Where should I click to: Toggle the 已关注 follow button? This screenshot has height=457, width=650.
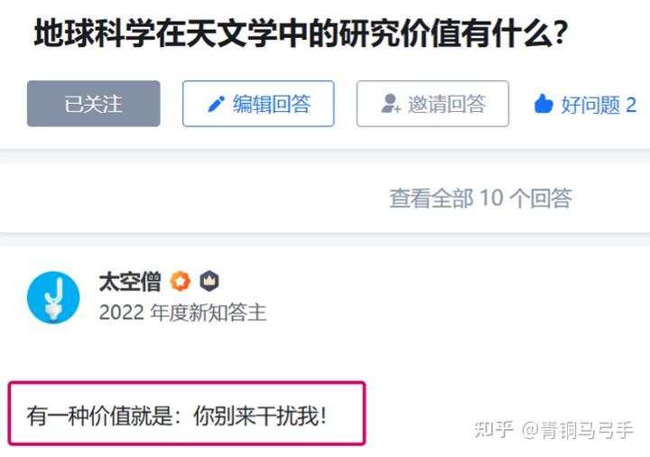click(94, 104)
